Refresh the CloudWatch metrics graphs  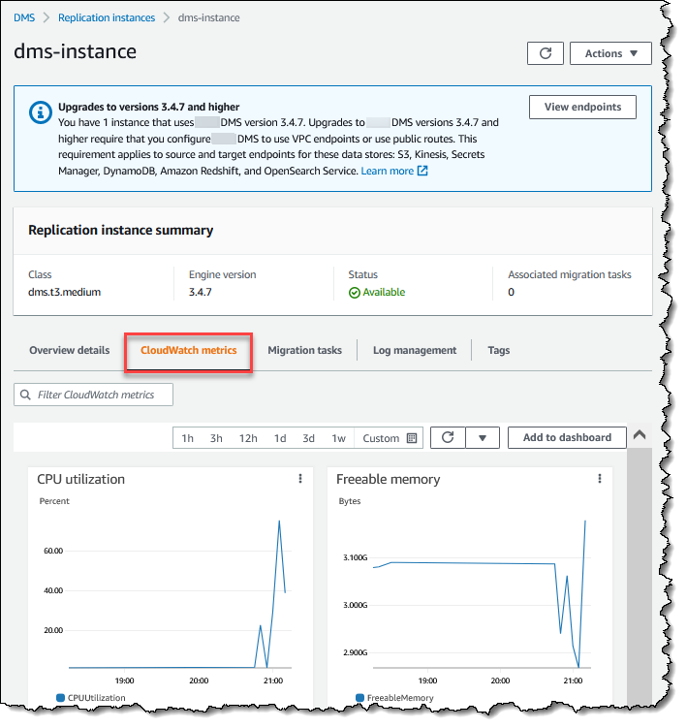pyautogui.click(x=447, y=438)
